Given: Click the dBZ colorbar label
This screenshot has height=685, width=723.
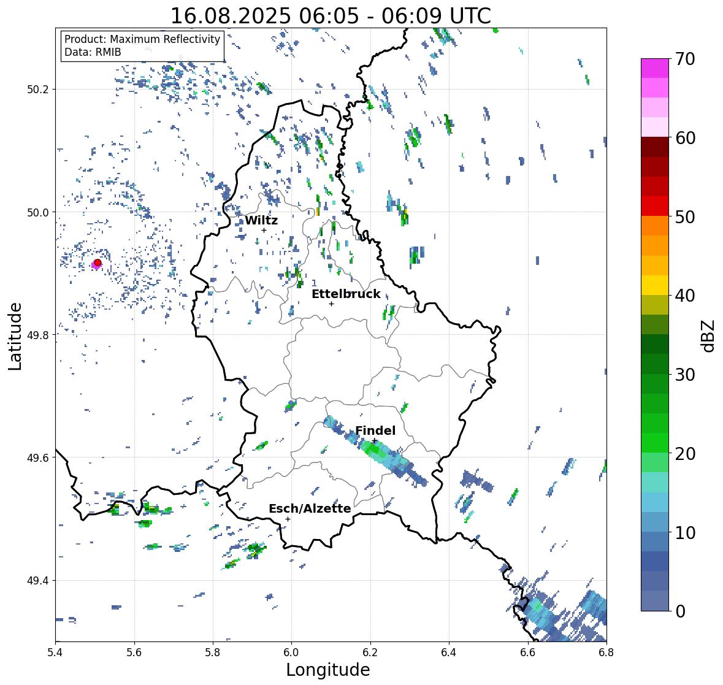Looking at the screenshot, I should [x=709, y=335].
